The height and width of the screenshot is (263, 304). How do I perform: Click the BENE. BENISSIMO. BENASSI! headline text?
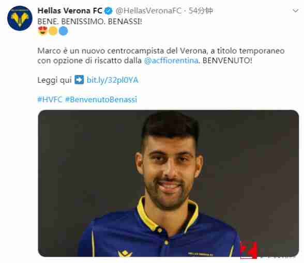click(90, 22)
